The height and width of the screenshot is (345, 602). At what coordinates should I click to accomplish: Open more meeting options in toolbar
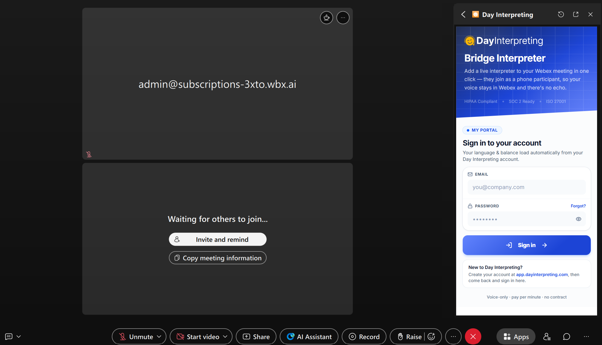pos(453,337)
